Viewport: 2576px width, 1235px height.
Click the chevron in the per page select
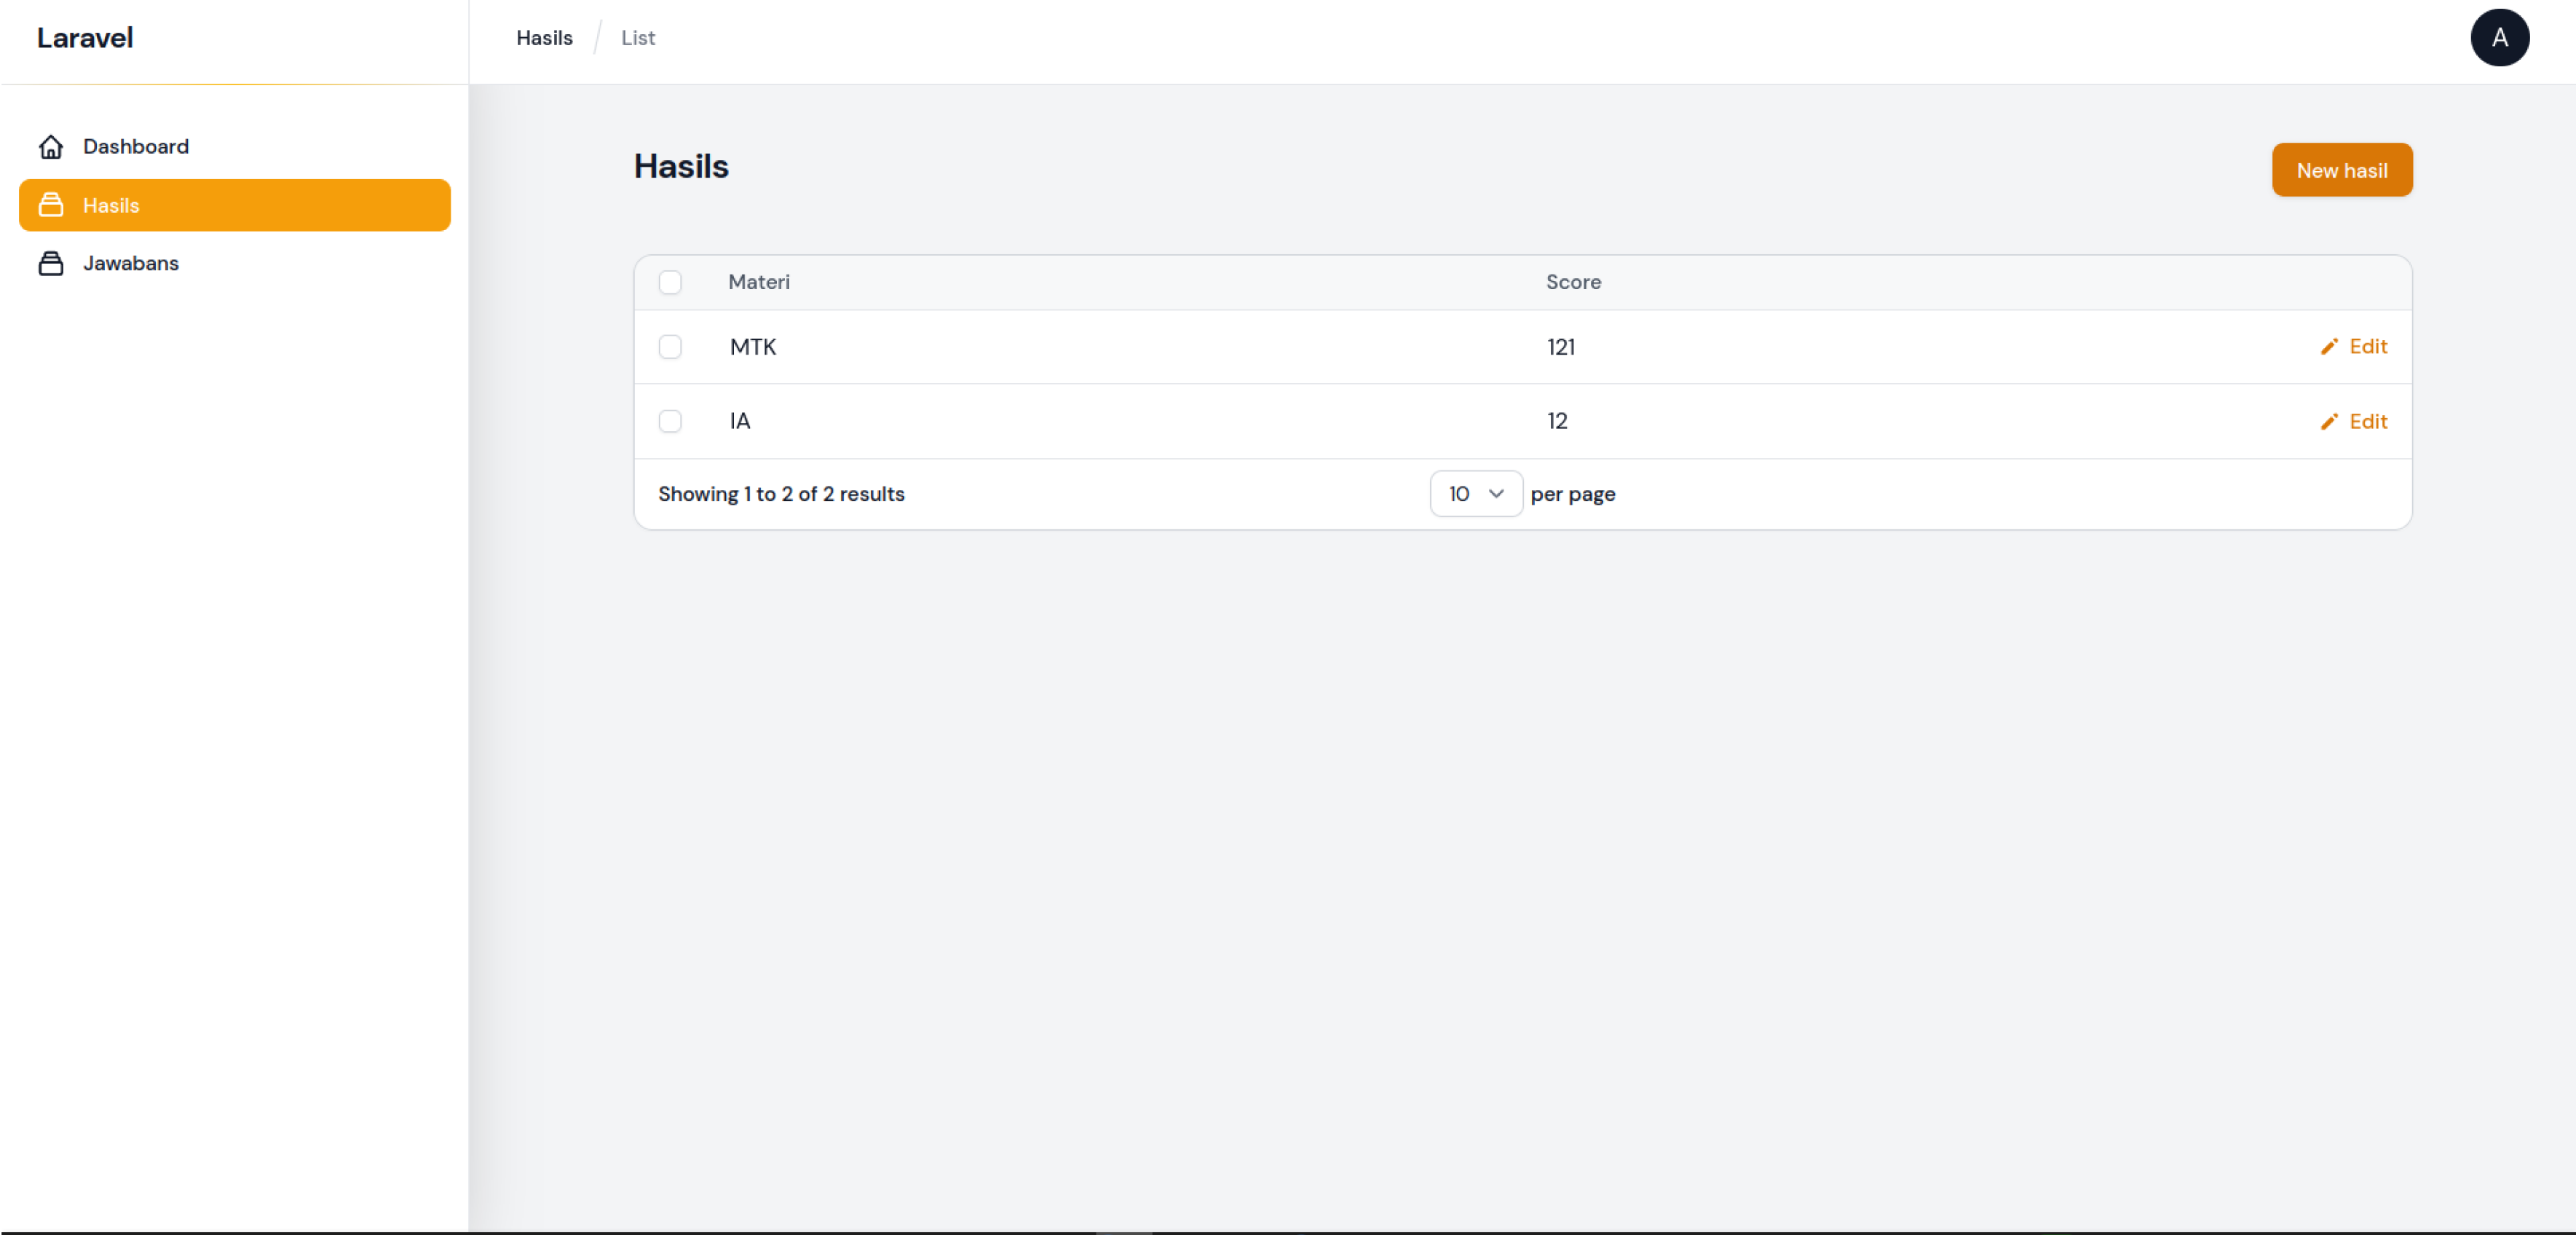click(1496, 494)
